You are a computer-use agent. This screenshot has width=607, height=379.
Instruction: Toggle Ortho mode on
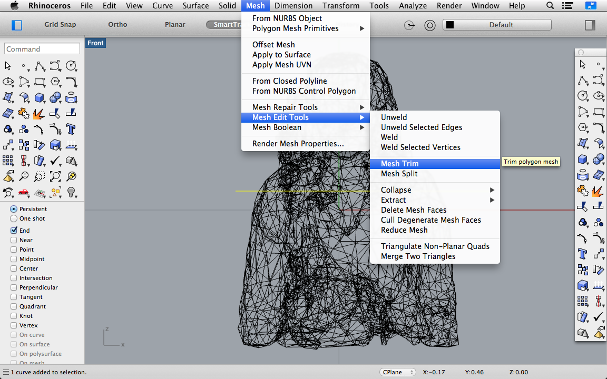(117, 24)
